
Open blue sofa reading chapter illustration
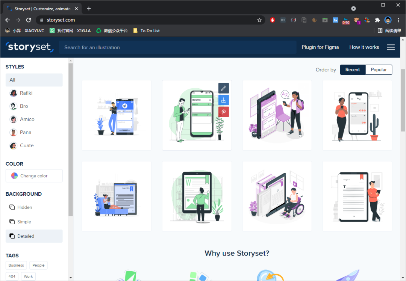click(117, 196)
